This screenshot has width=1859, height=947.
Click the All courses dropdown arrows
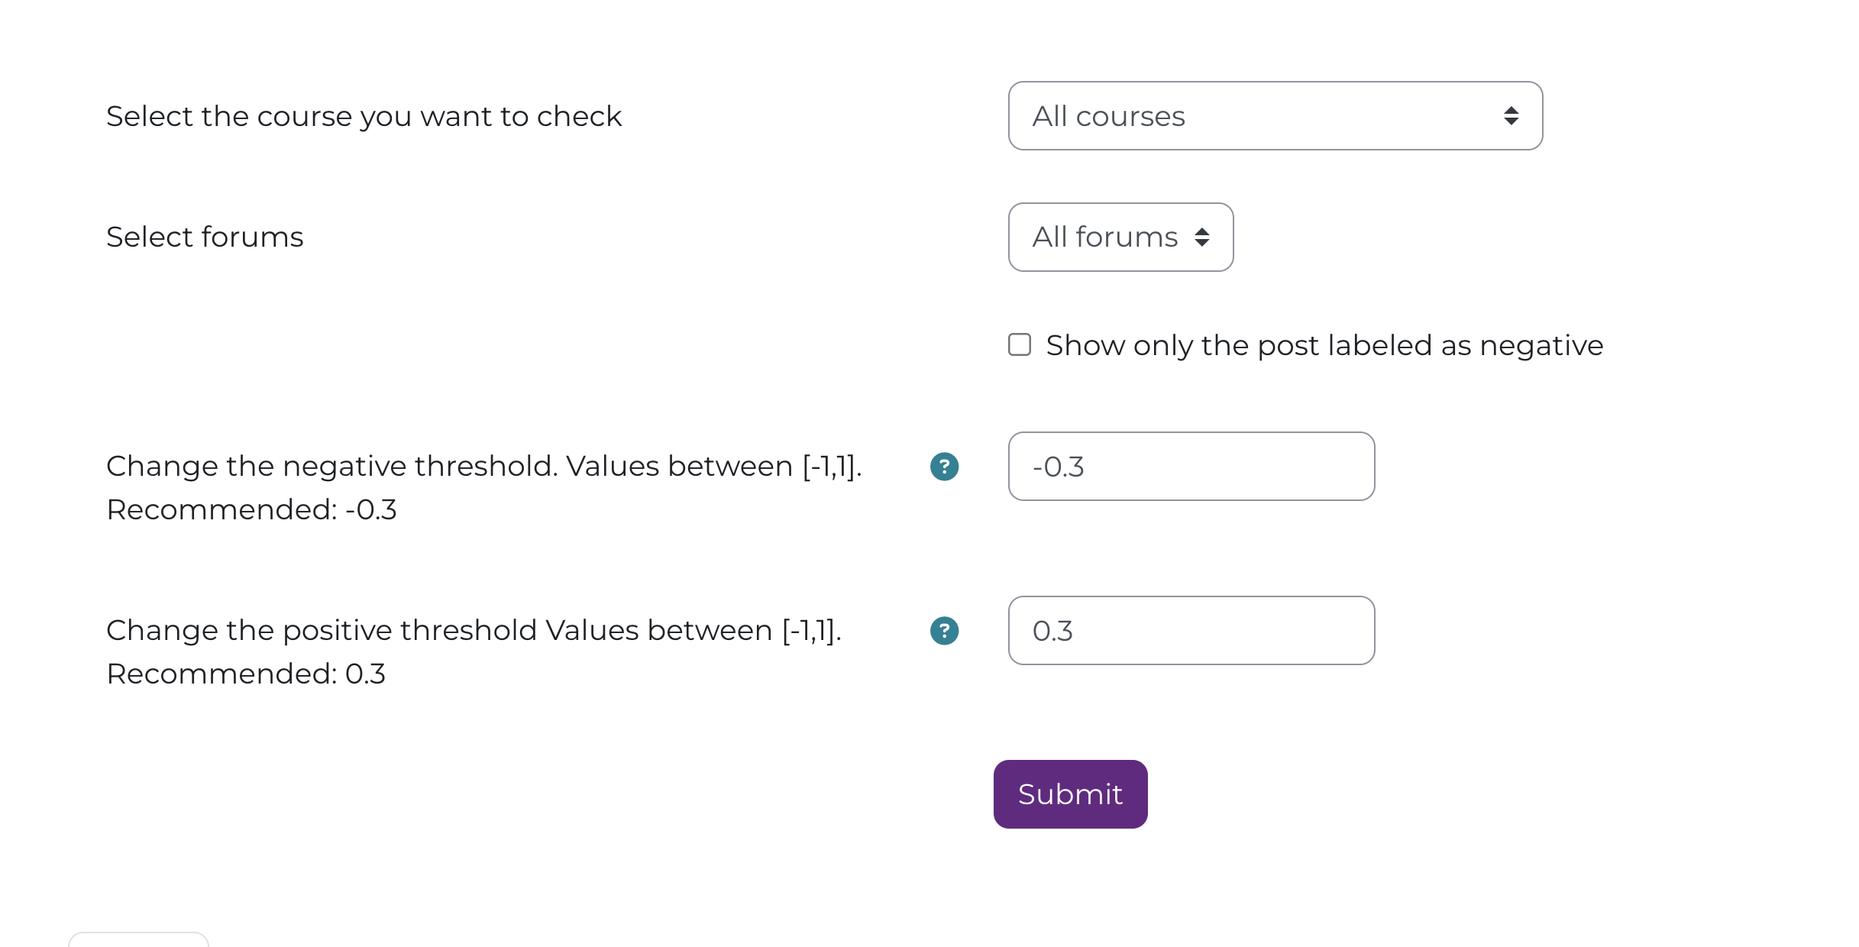(x=1511, y=116)
